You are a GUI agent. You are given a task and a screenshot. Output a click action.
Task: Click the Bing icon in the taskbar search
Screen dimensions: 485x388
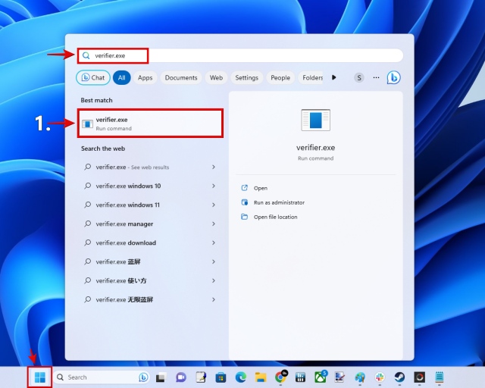pos(143,377)
